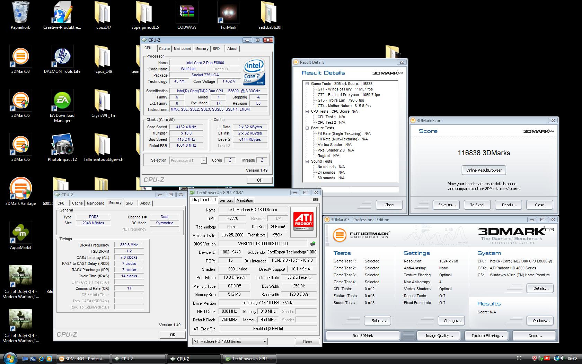Select the GT1 - Wings of Fury result row
This screenshot has height=364, width=582.
345,89
